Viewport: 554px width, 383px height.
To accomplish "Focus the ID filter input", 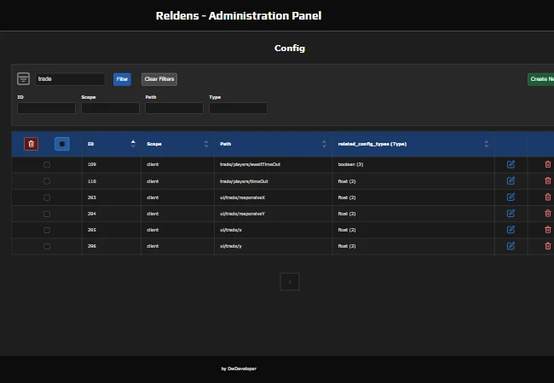I will 46,108.
